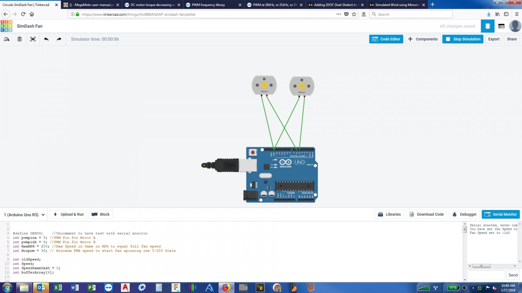Open TeamViewer from the taskbar
Image resolution: width=522 pixels, height=293 pixels.
pos(108,287)
